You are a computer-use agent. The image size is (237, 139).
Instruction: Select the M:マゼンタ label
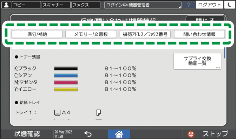coord(26,82)
